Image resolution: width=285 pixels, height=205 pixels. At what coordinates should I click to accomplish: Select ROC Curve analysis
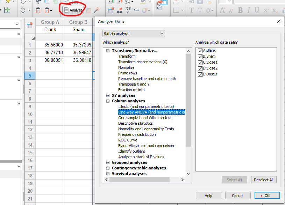tap(128, 140)
